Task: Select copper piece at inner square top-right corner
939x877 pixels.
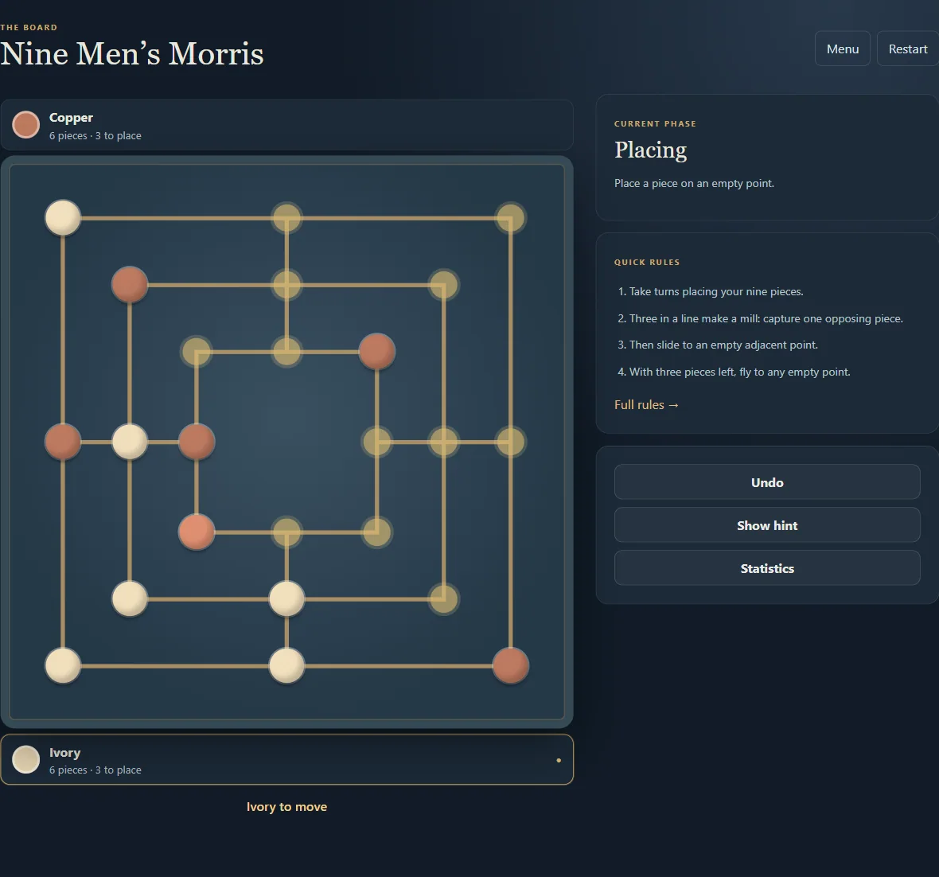Action: point(376,352)
